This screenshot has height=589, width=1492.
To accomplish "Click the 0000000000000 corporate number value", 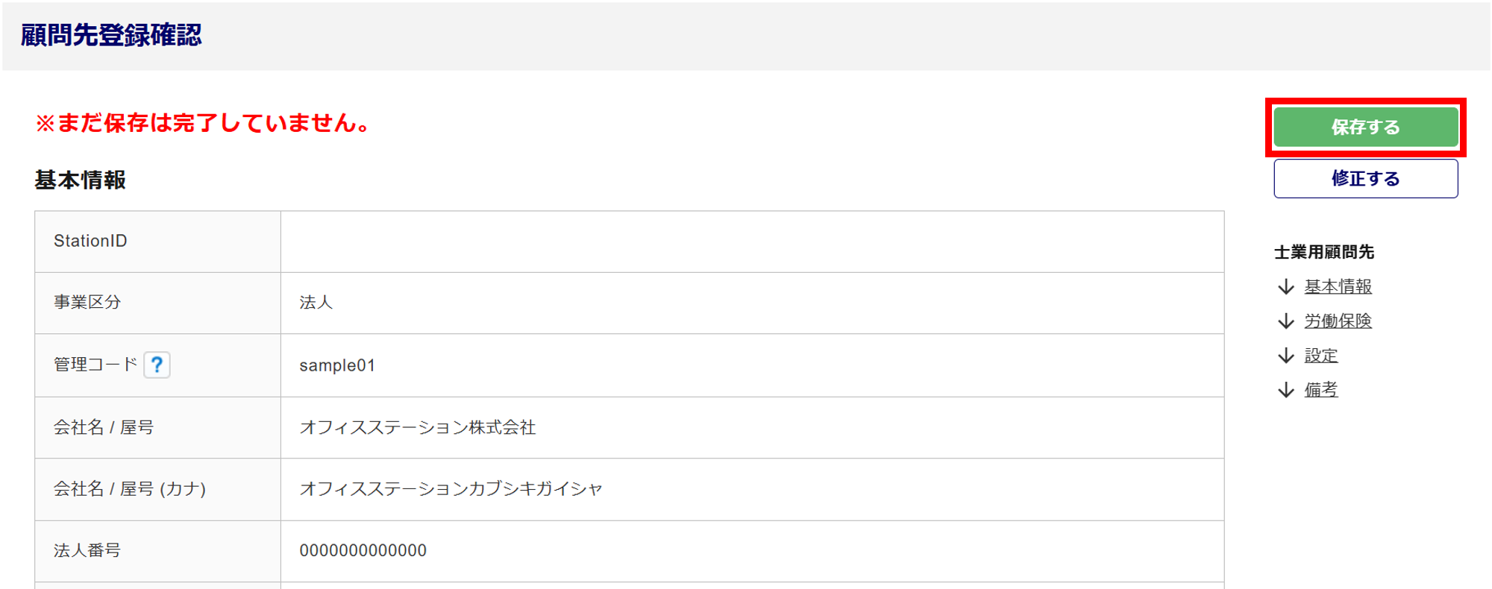I will [x=363, y=550].
